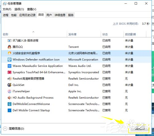Collapse to 简略信息 view using the arrow icon

coord(5,129)
